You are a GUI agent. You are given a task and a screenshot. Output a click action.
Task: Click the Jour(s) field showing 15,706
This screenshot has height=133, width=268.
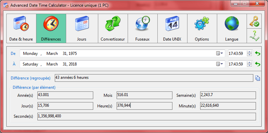click(65, 106)
